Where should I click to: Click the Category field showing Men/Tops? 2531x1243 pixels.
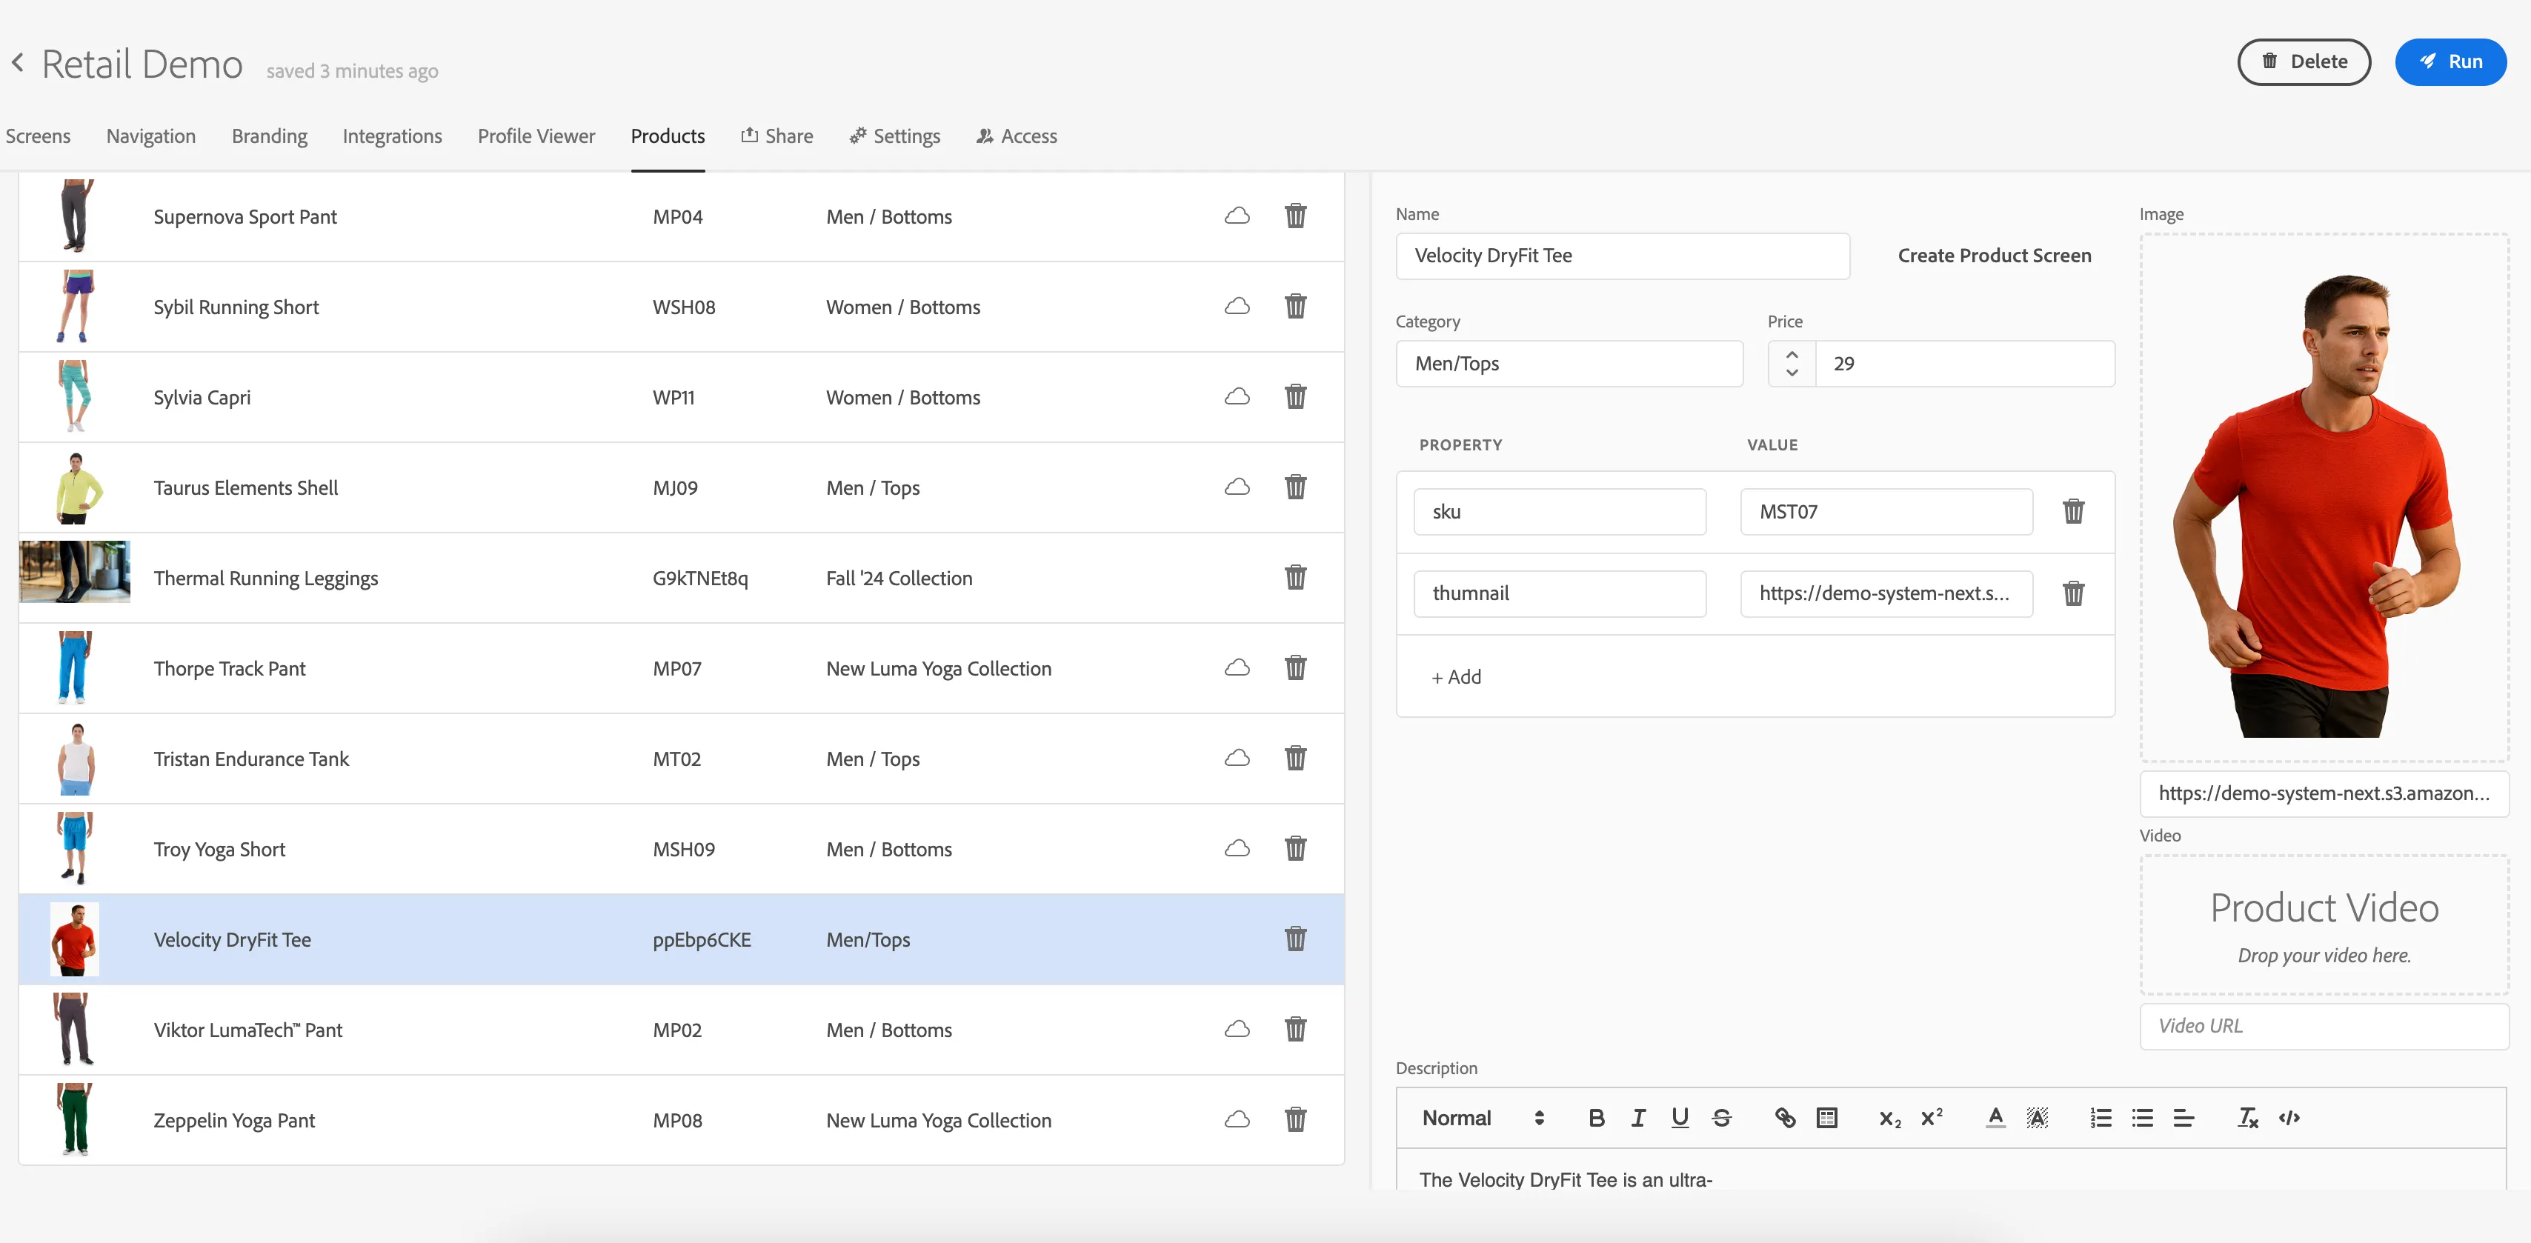(x=1569, y=364)
